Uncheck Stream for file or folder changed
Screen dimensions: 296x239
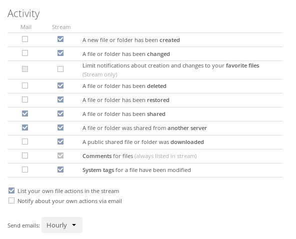click(x=60, y=53)
